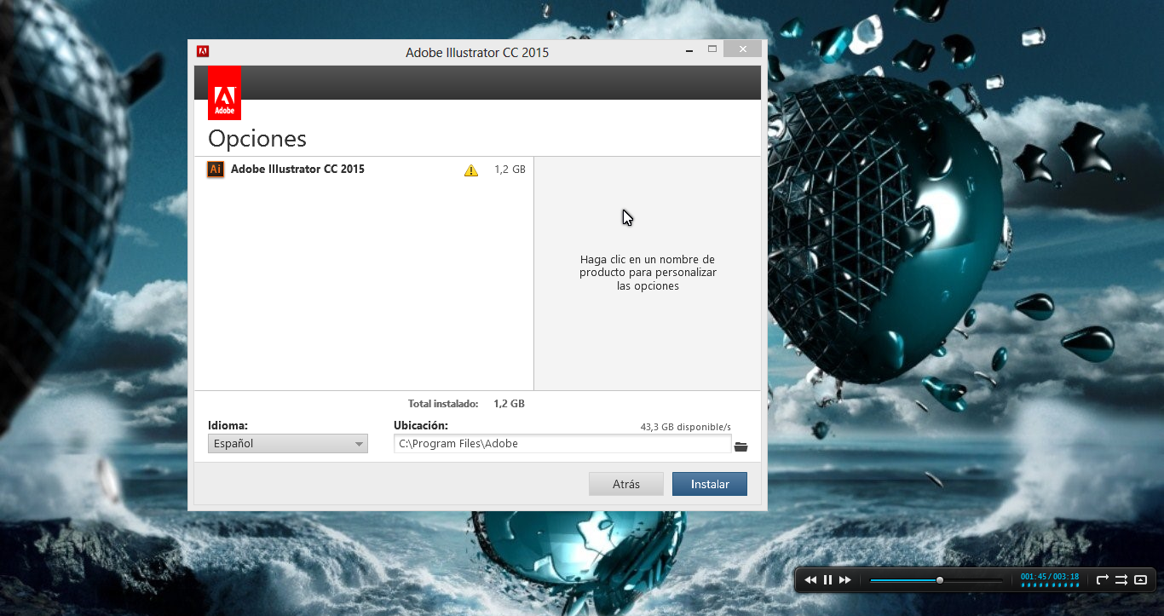Click the red Adobe logo
The height and width of the screenshot is (616, 1164).
[224, 93]
